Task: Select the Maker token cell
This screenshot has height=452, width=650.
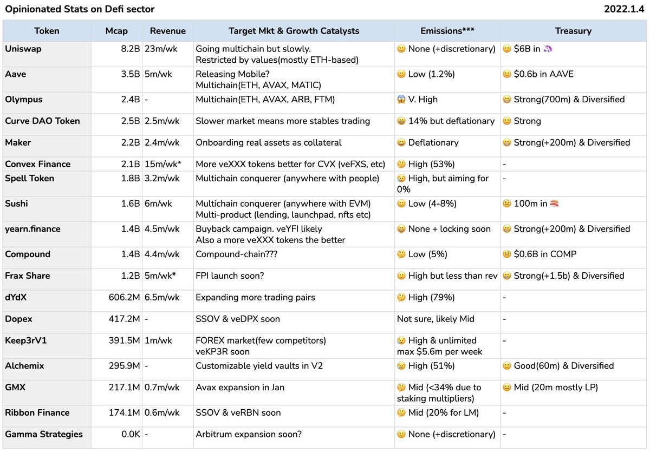Action: [47, 146]
